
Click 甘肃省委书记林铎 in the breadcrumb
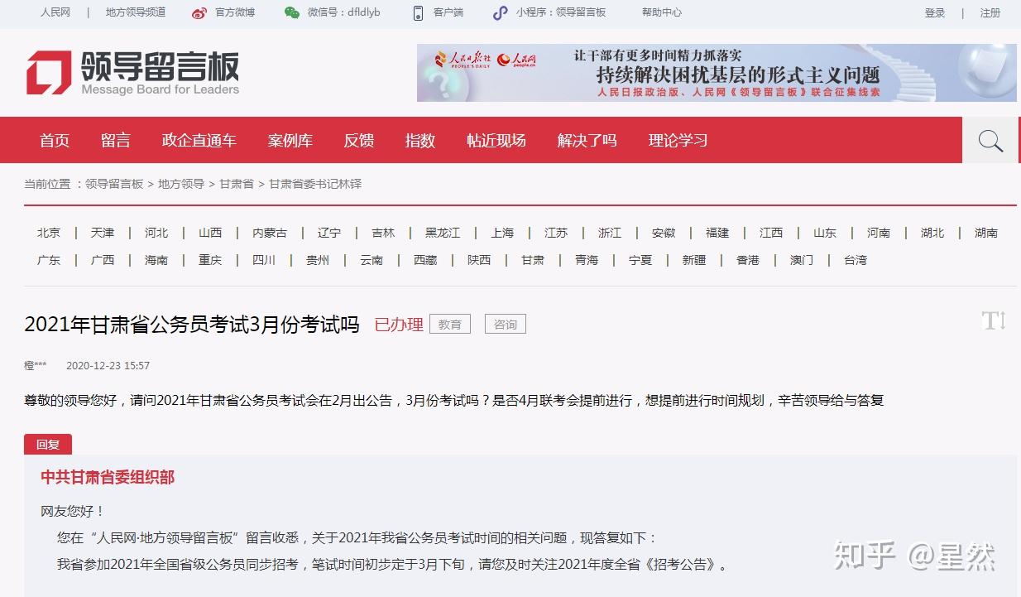(x=315, y=184)
